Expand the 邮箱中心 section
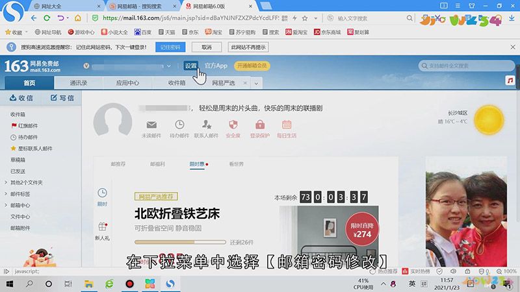 (x=6, y=205)
